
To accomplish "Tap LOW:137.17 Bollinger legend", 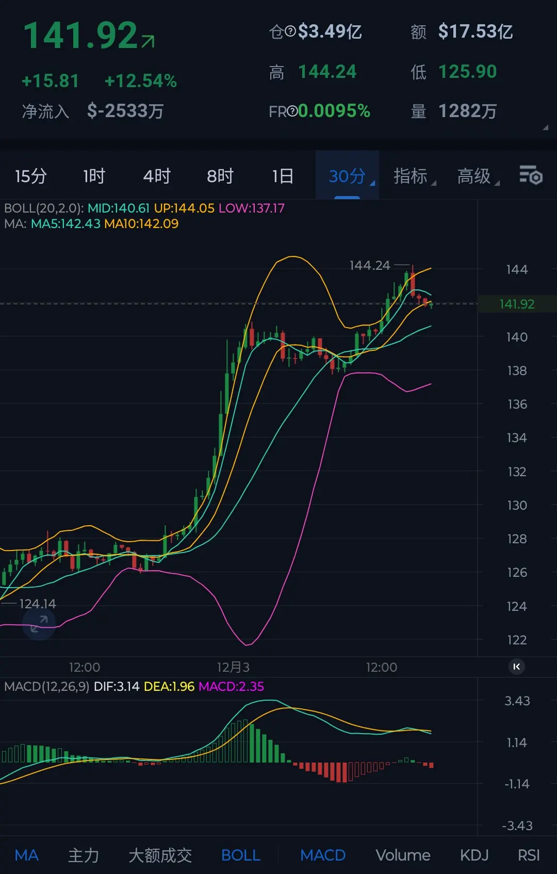I will 252,208.
